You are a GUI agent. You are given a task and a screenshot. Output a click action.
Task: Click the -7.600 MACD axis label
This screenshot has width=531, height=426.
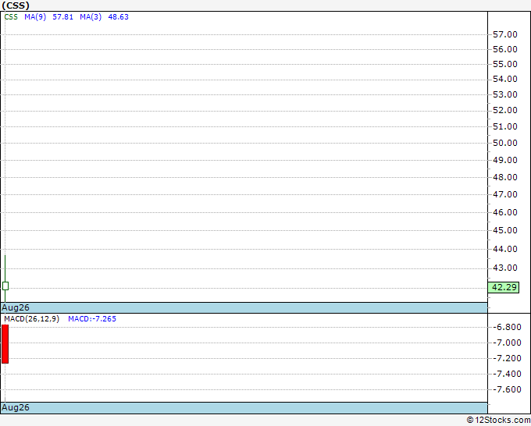[507, 389]
